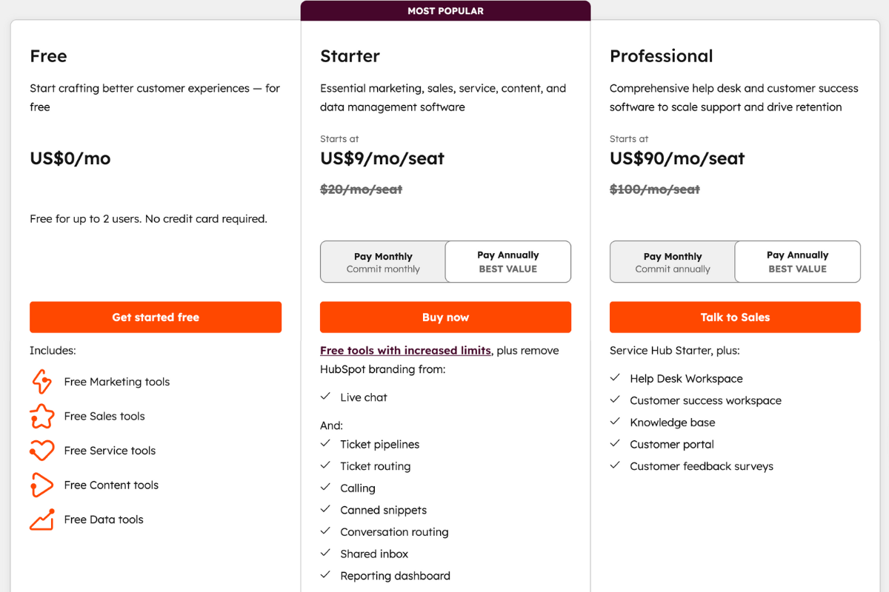Select Pay Annually for the Starter plan
889x592 pixels.
pyautogui.click(x=507, y=261)
